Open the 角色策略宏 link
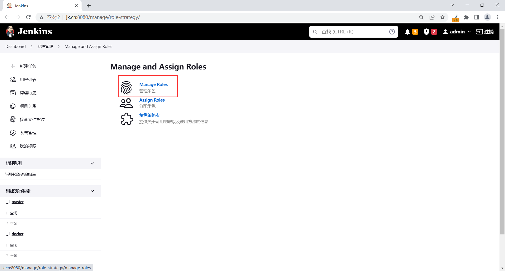This screenshot has height=271, width=505. 149,115
